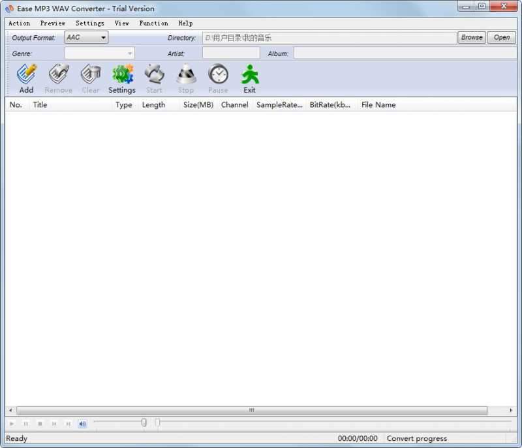Click the Remove icon in the toolbar

[x=58, y=78]
